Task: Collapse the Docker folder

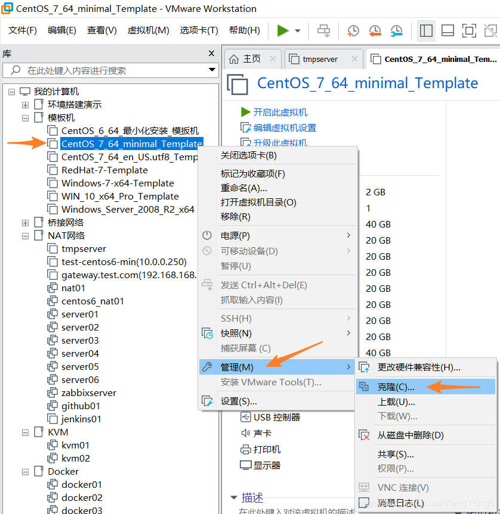Action: 25,472
